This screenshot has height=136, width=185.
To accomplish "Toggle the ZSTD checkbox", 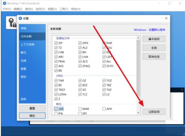I will pos(104,66).
